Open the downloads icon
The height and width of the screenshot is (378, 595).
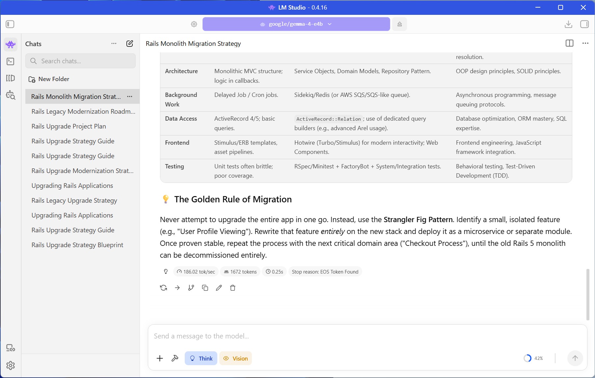pyautogui.click(x=568, y=24)
